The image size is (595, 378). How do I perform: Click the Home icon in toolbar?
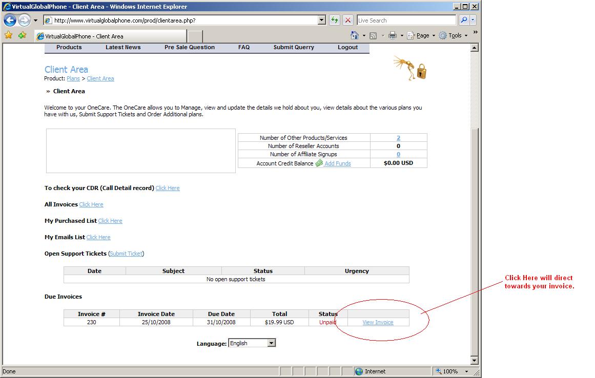(355, 36)
